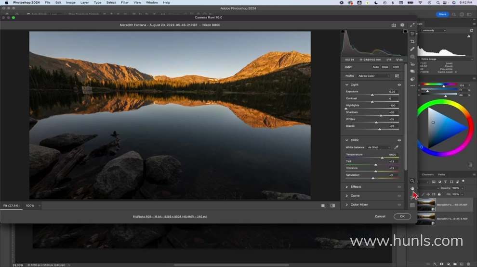The width and height of the screenshot is (477, 267).
Task: Click the Photoshop search icon
Action: point(453,14)
